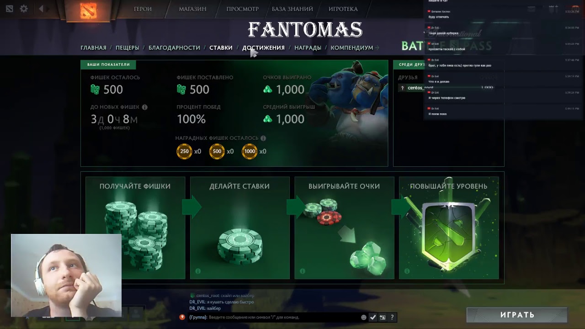Select the 500 reward chip token
The width and height of the screenshot is (585, 329).
(217, 151)
